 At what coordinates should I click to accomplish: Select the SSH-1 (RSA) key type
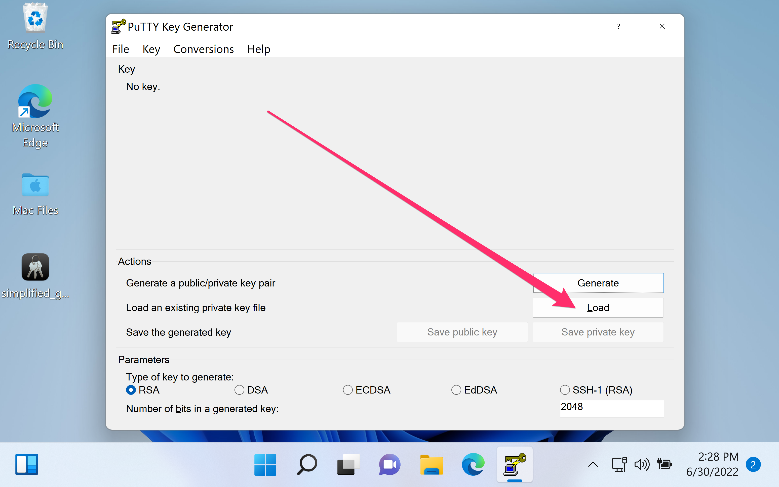596,390
